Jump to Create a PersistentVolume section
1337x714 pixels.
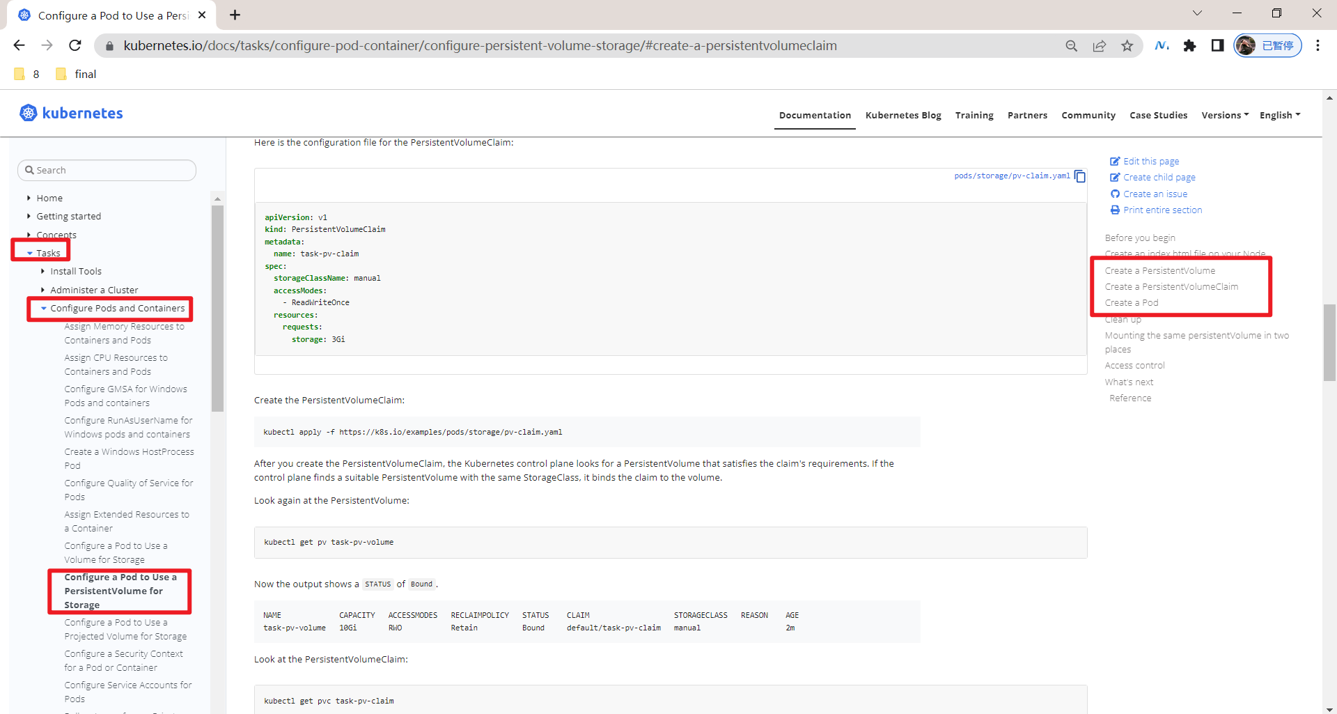[x=1160, y=270]
